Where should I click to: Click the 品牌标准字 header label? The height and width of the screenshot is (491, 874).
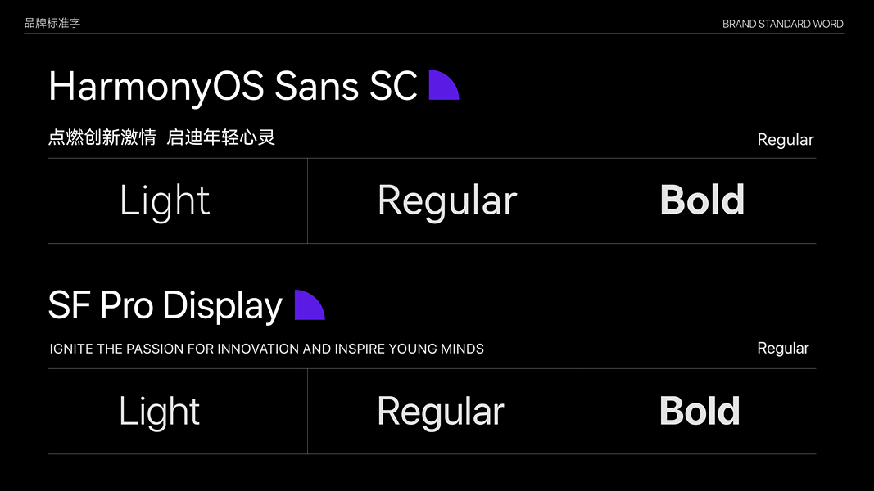(52, 23)
